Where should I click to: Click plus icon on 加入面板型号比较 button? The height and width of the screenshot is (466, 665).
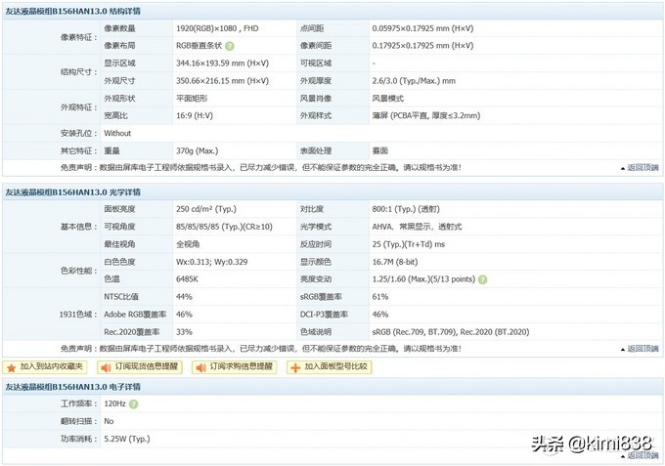295,367
